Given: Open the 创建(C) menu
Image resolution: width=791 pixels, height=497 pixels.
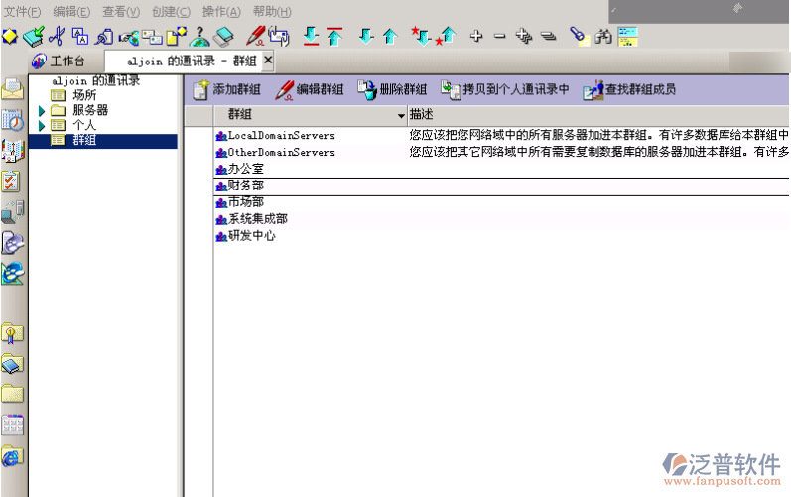Looking at the screenshot, I should point(171,12).
